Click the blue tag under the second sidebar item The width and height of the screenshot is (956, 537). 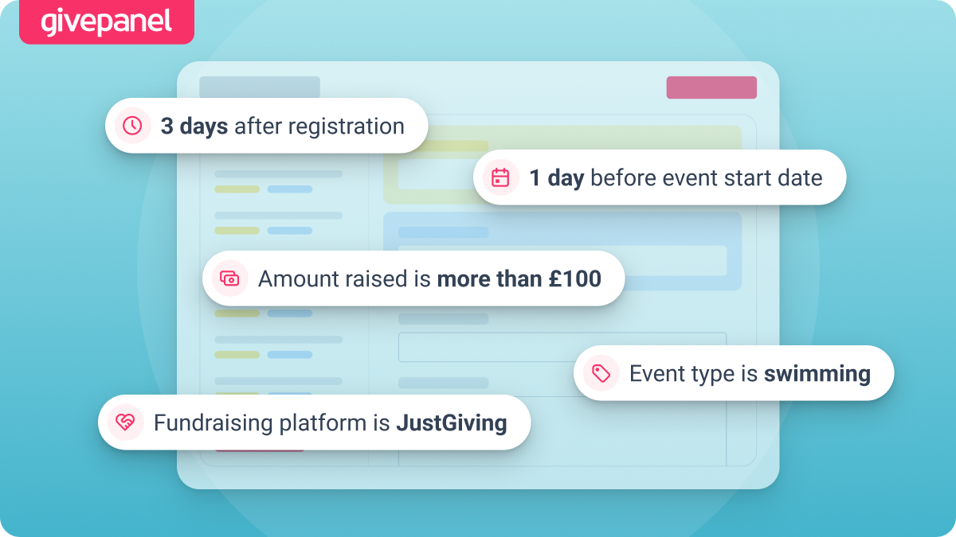290,231
